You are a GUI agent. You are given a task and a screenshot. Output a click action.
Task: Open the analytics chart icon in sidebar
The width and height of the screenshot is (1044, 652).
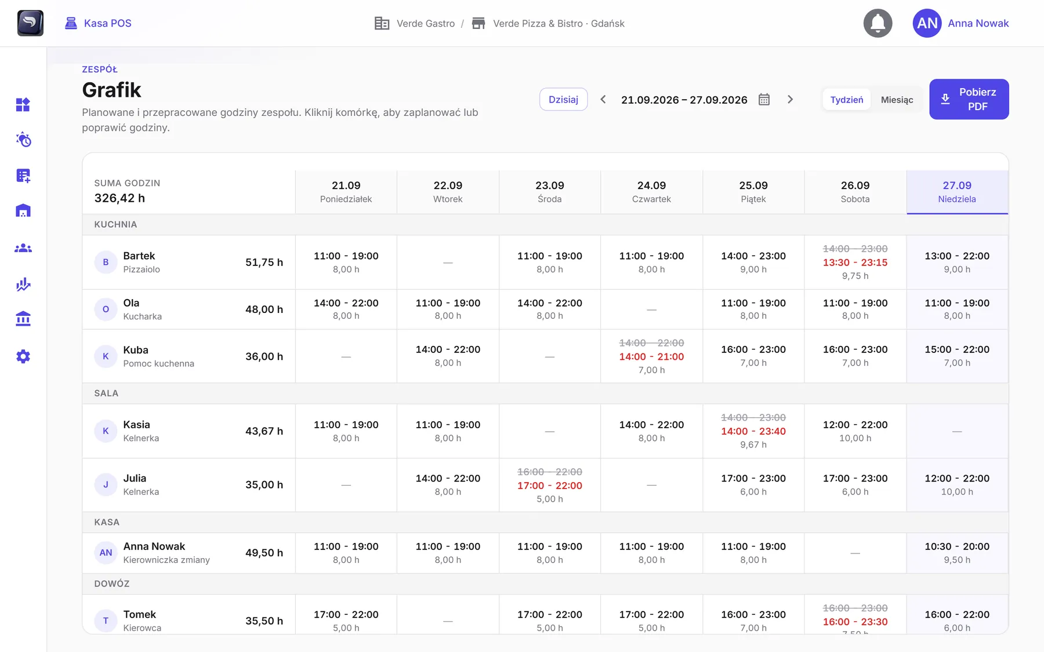click(x=23, y=284)
